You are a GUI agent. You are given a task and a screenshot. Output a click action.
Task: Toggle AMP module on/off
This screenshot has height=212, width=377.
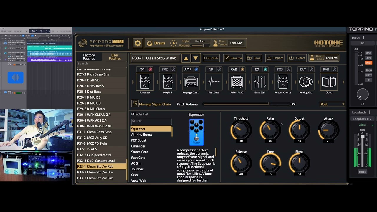coord(196,69)
